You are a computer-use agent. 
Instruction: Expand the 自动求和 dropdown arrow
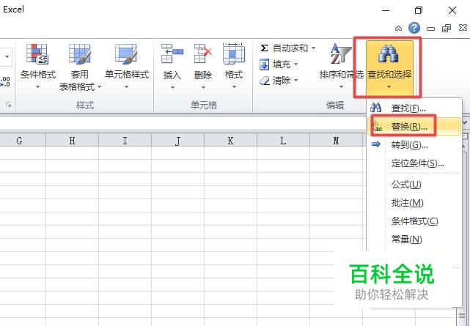pyautogui.click(x=313, y=48)
